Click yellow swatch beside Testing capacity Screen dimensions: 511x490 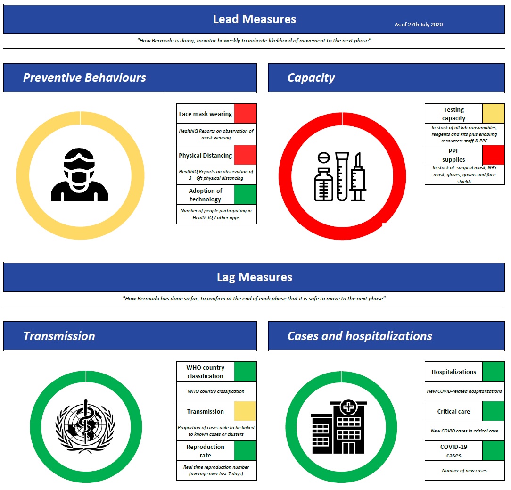tap(494, 114)
